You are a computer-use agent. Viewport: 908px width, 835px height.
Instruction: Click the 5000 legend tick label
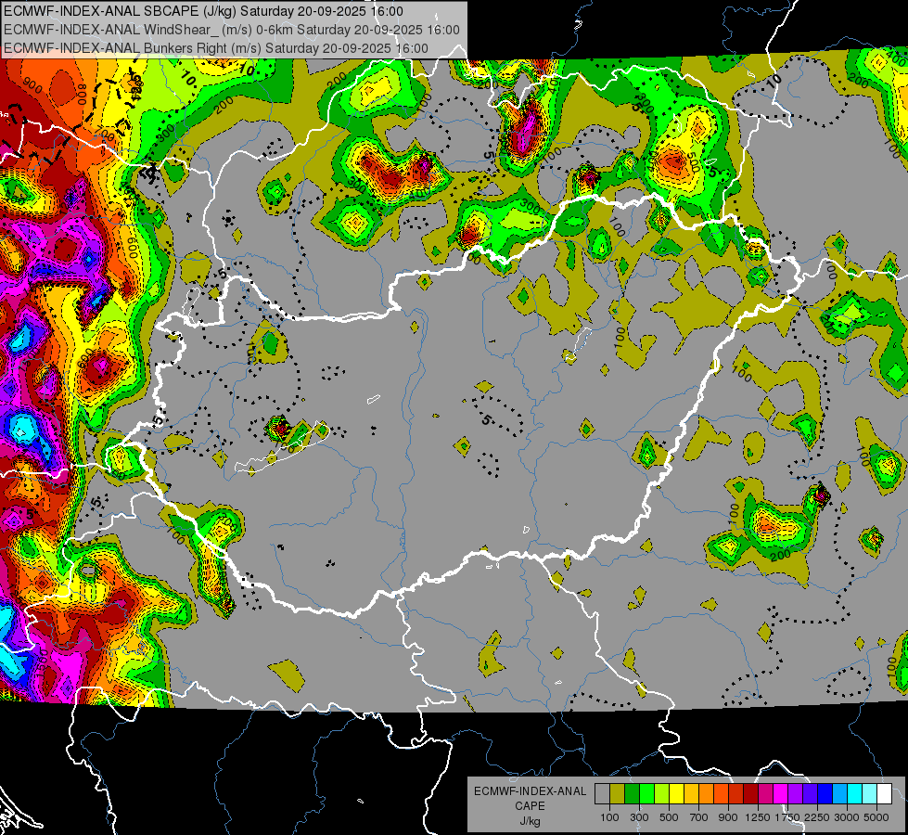click(876, 817)
